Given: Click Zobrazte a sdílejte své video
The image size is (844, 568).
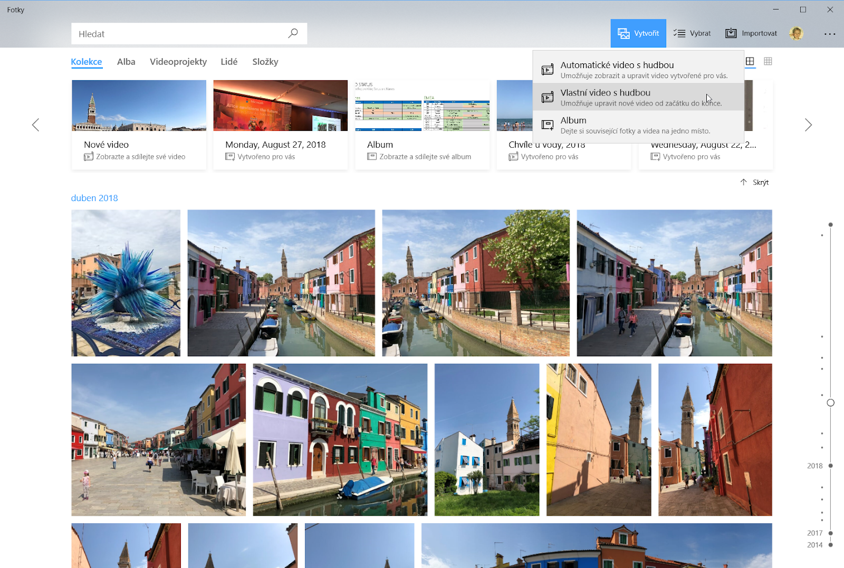Looking at the screenshot, I should point(140,157).
